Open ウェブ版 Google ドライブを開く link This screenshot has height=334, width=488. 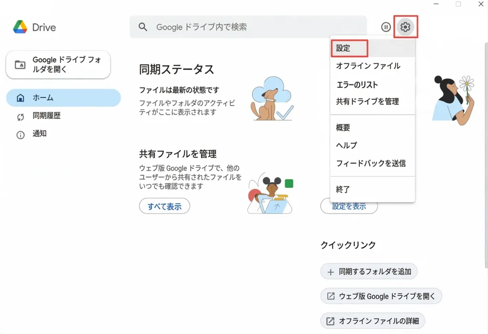pyautogui.click(x=381, y=296)
